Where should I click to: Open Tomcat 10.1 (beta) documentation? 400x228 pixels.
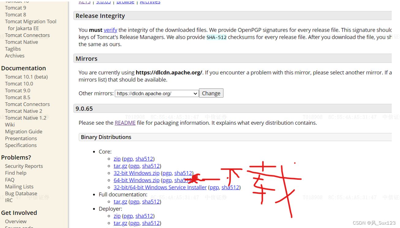[x=26, y=77]
